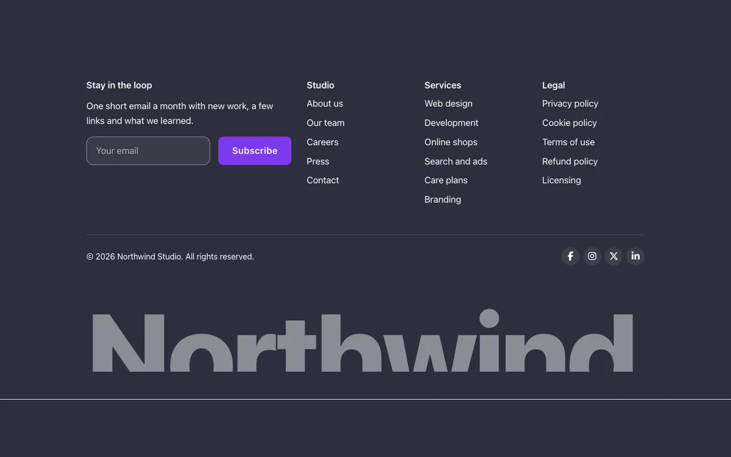
Task: Open the X (Twitter) social icon
Action: point(613,256)
